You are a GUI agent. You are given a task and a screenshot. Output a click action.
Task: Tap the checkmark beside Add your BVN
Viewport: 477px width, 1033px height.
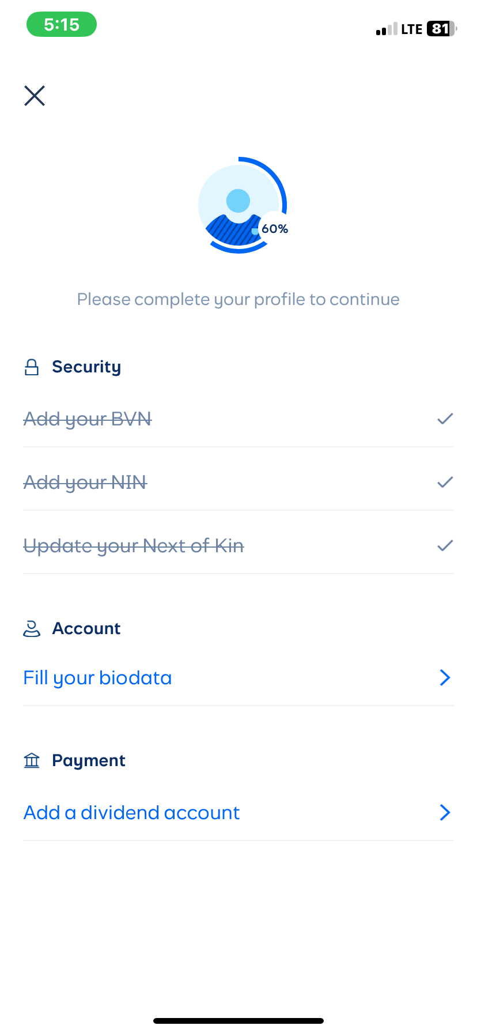(445, 419)
